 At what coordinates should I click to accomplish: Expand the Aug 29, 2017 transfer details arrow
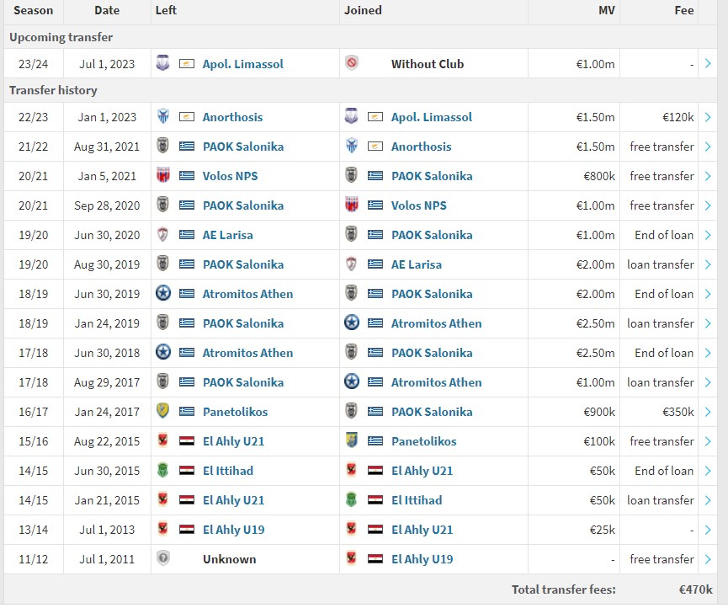click(708, 382)
